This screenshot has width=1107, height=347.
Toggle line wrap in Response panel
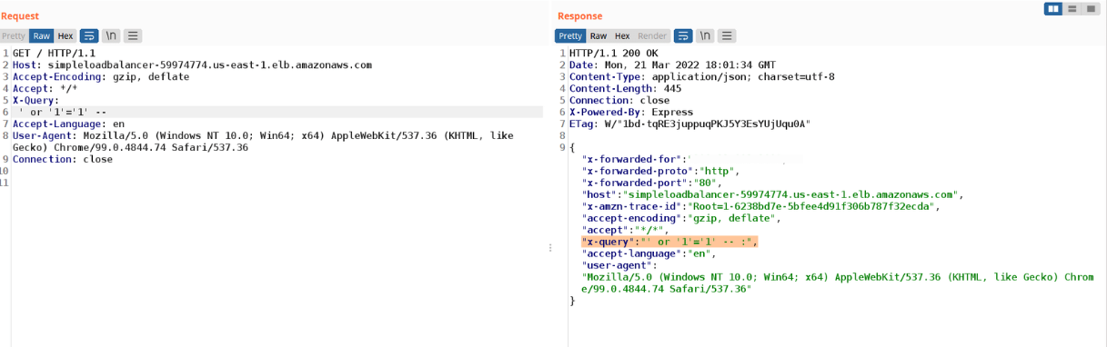click(683, 36)
